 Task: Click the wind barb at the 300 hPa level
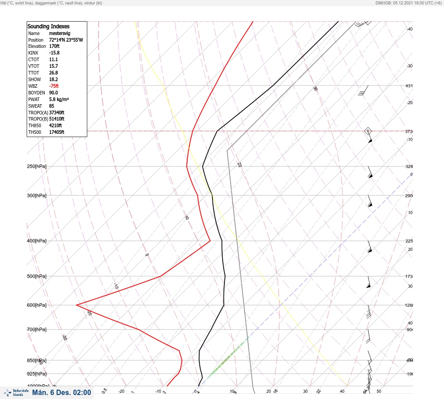[370, 201]
